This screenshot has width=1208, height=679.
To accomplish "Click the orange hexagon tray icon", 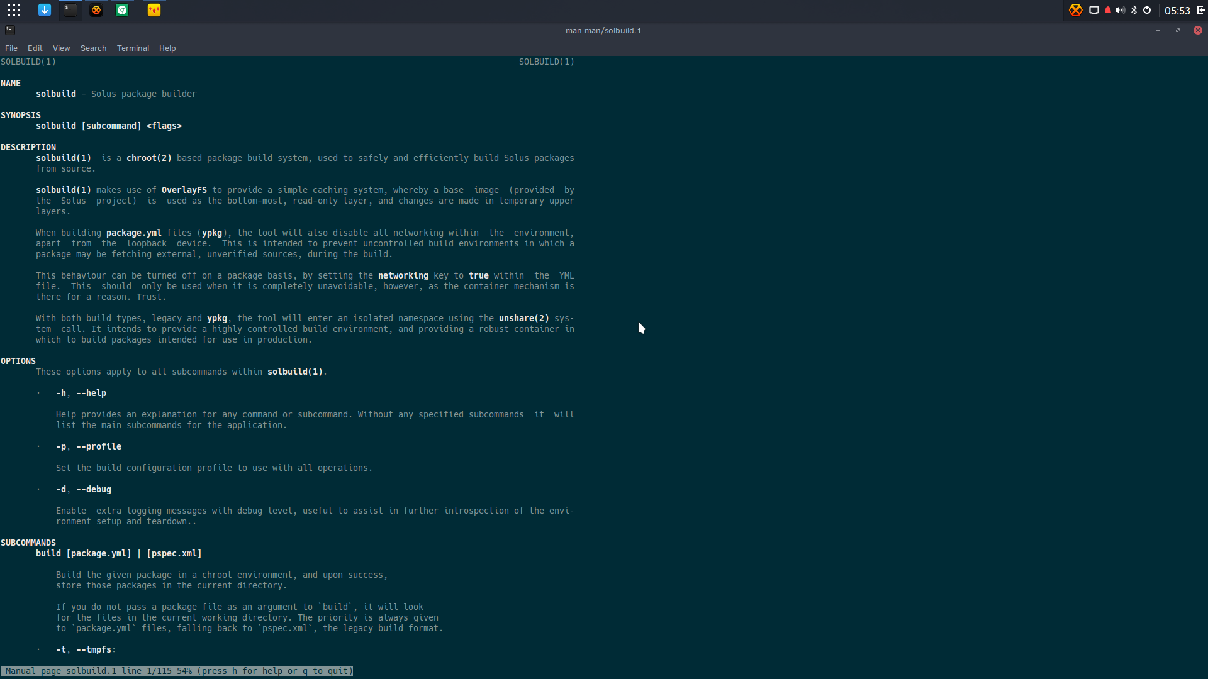I will [x=1076, y=10].
